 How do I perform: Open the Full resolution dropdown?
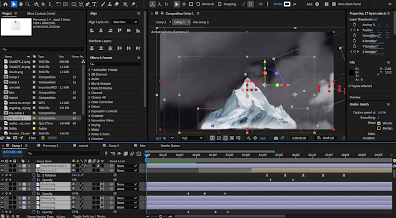click(x=192, y=138)
